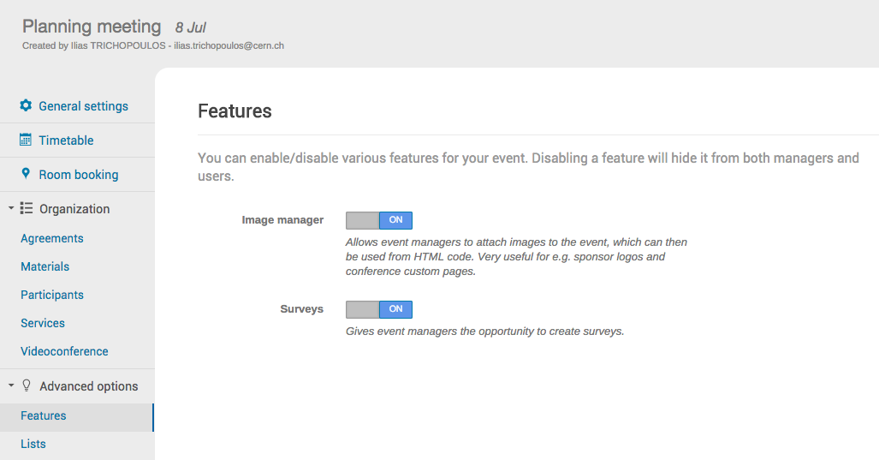
Task: Click the Advanced options lightbulb icon
Action: (27, 385)
